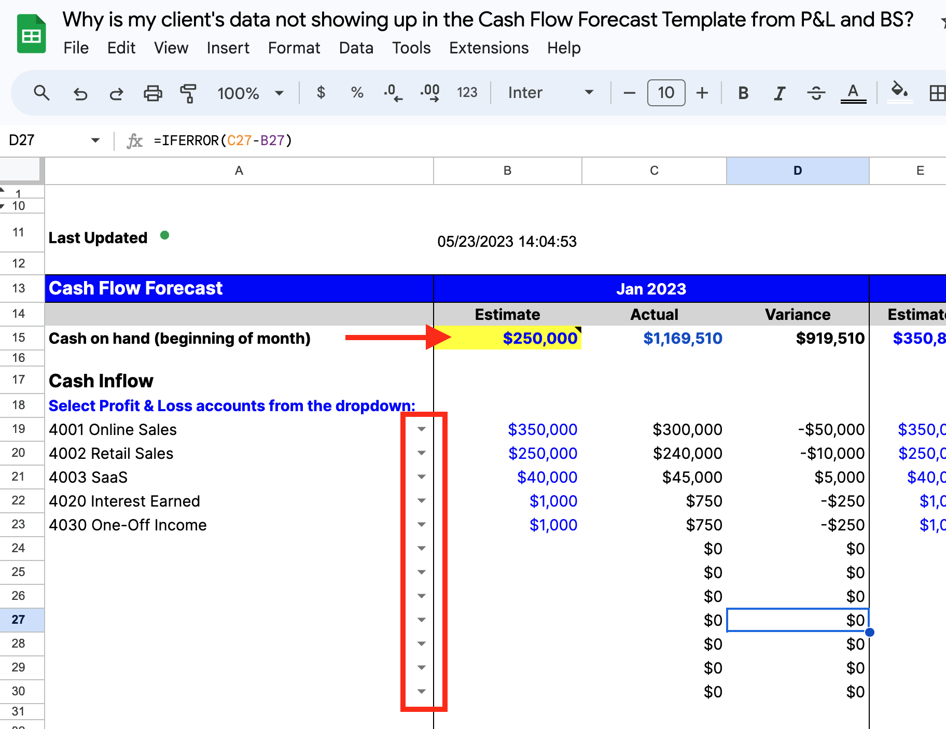Expand collapsed row group arrow near row 10

(x=3, y=206)
